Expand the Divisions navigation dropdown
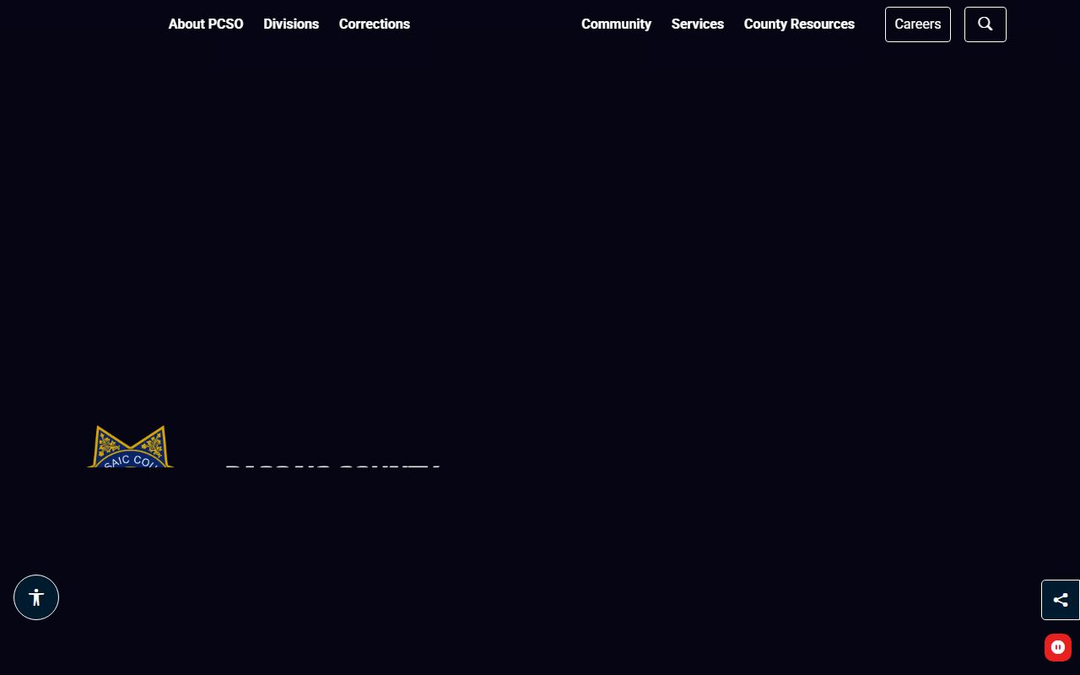 (291, 24)
